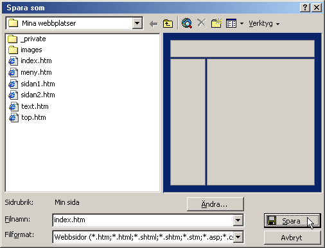Expand the Filformat dropdown list
Screen dimensions: 325x248
238,237
